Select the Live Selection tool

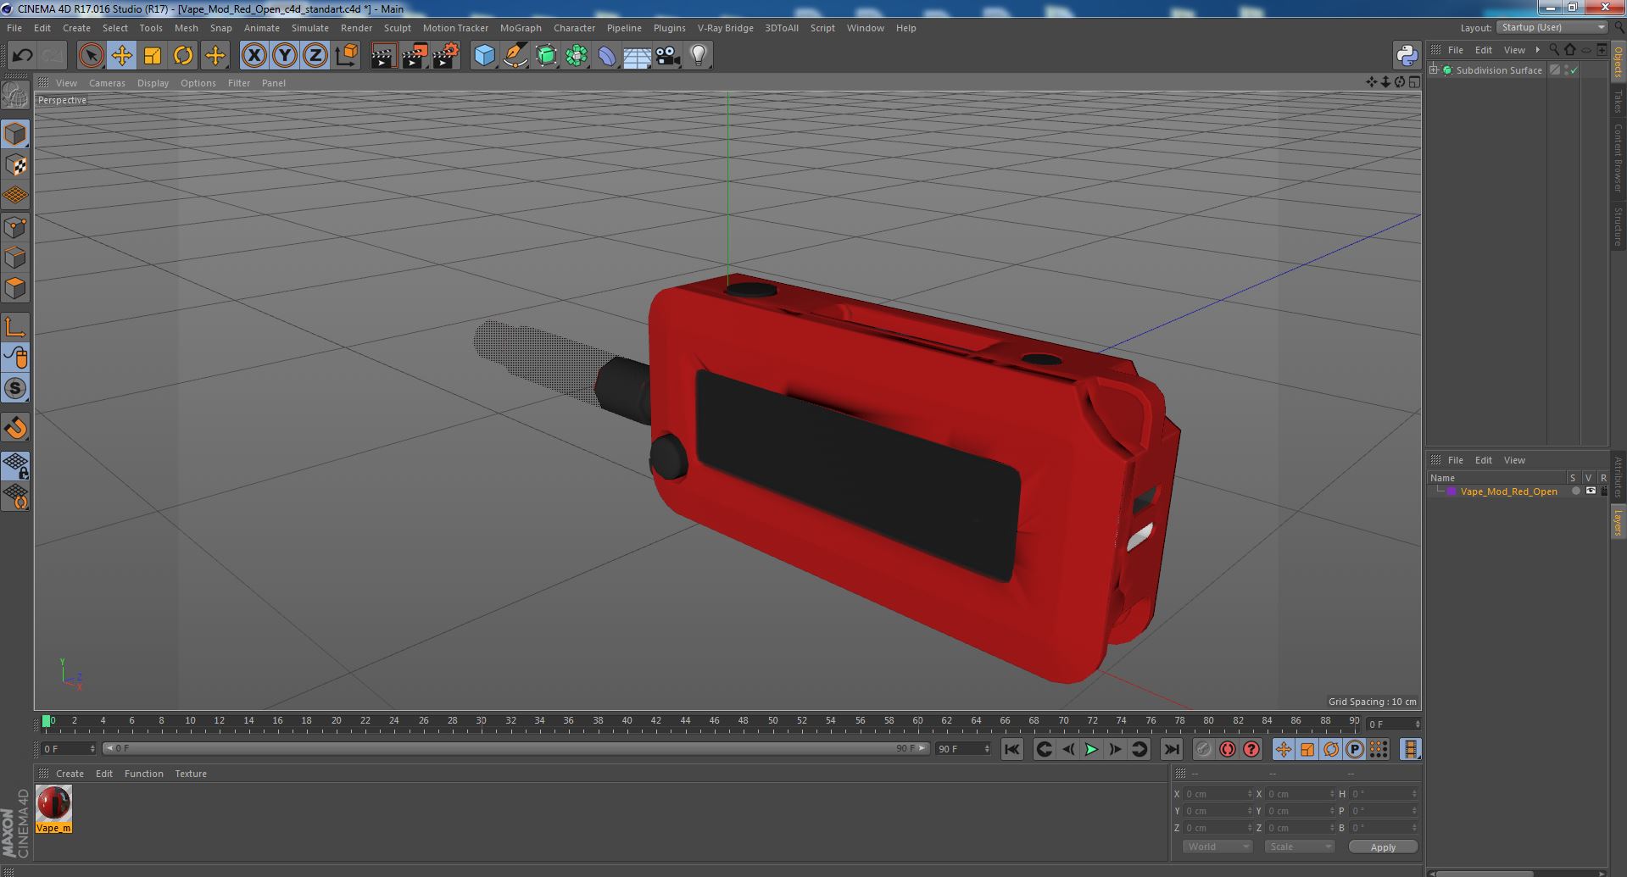click(x=91, y=56)
